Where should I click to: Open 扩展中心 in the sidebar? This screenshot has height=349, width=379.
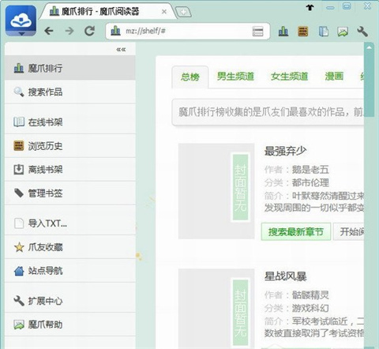pyautogui.click(x=70, y=301)
